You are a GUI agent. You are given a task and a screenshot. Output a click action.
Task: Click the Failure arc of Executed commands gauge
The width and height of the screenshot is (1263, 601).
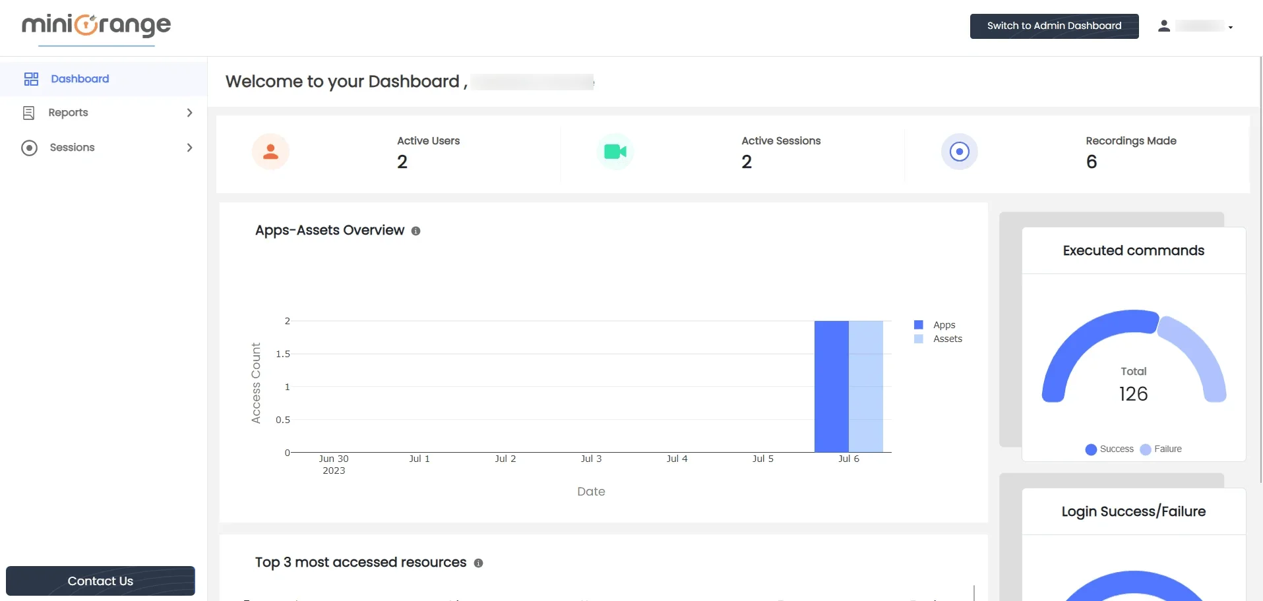point(1202,353)
